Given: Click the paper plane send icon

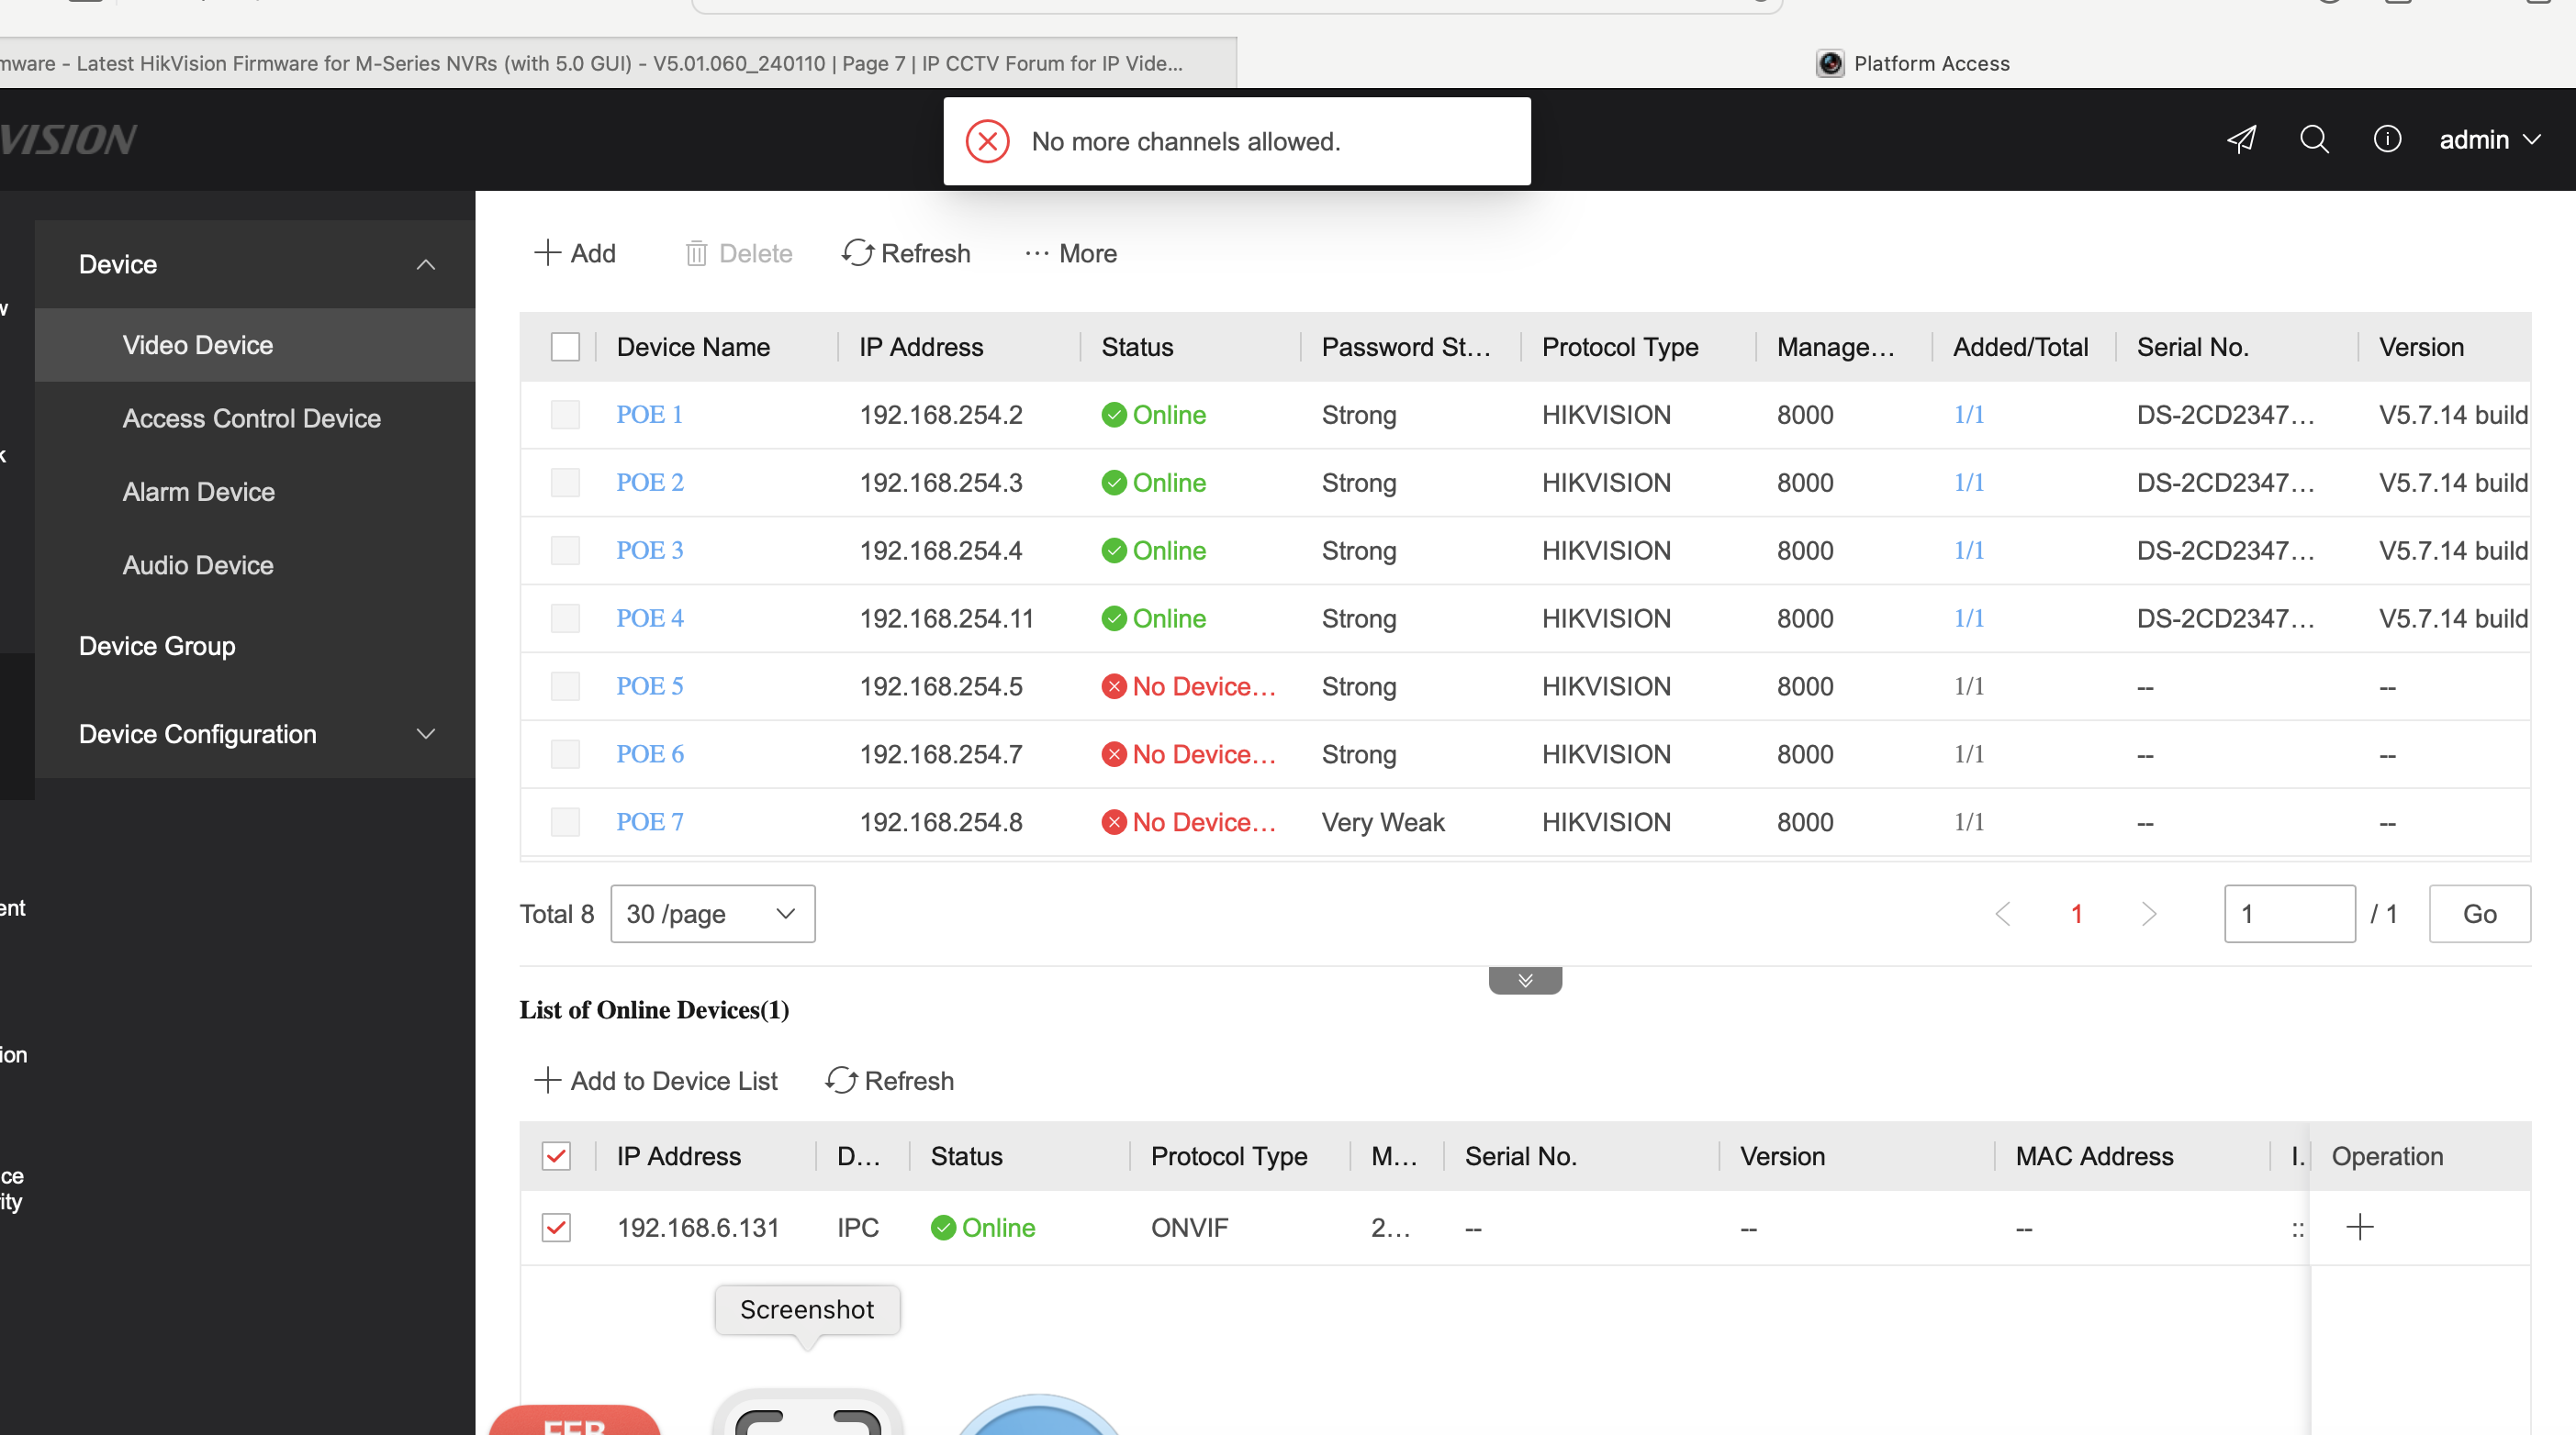Looking at the screenshot, I should (x=2241, y=139).
